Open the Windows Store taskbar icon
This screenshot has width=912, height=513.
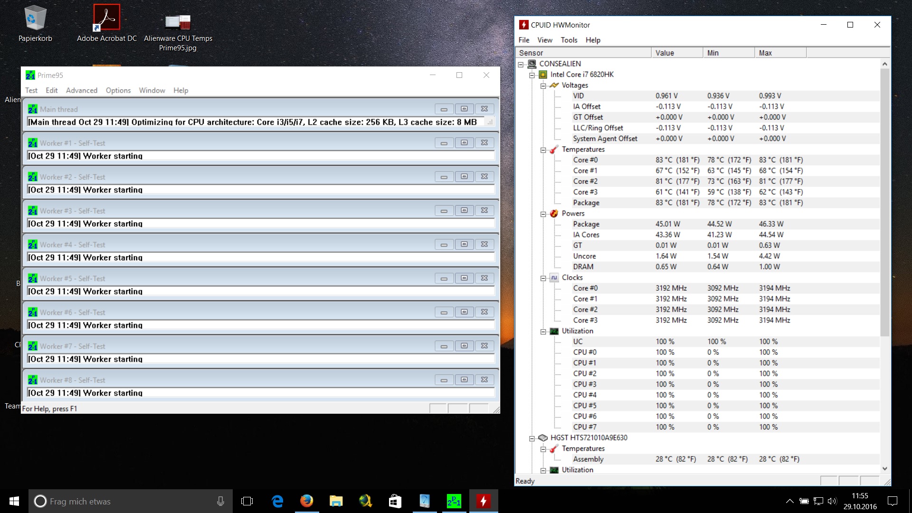pos(395,501)
